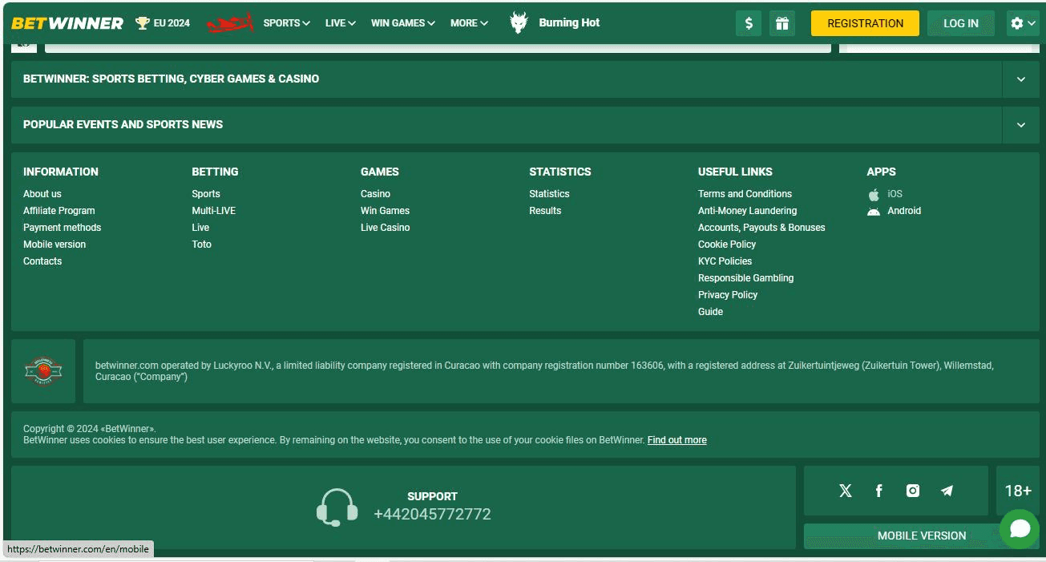Viewport: 1046px width, 562px height.
Task: Expand the BetWinner Sports Betting section chevron
Action: click(1020, 79)
